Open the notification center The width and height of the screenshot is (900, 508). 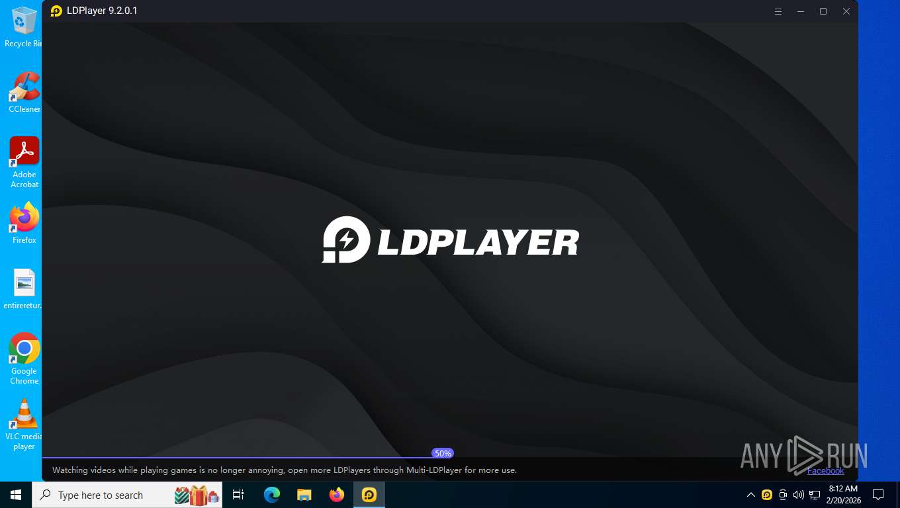[878, 495]
